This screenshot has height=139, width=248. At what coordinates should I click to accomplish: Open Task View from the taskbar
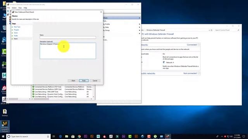53,136
